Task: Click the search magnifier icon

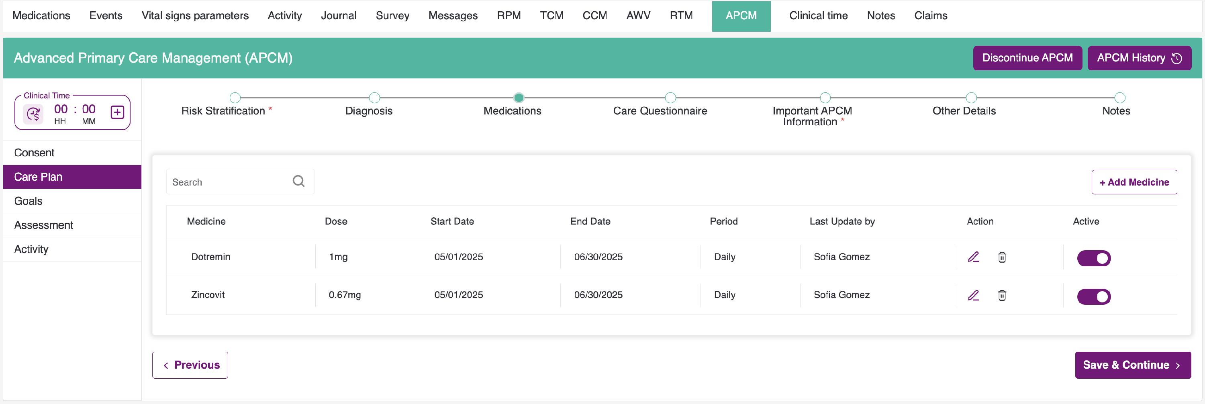Action: (298, 181)
